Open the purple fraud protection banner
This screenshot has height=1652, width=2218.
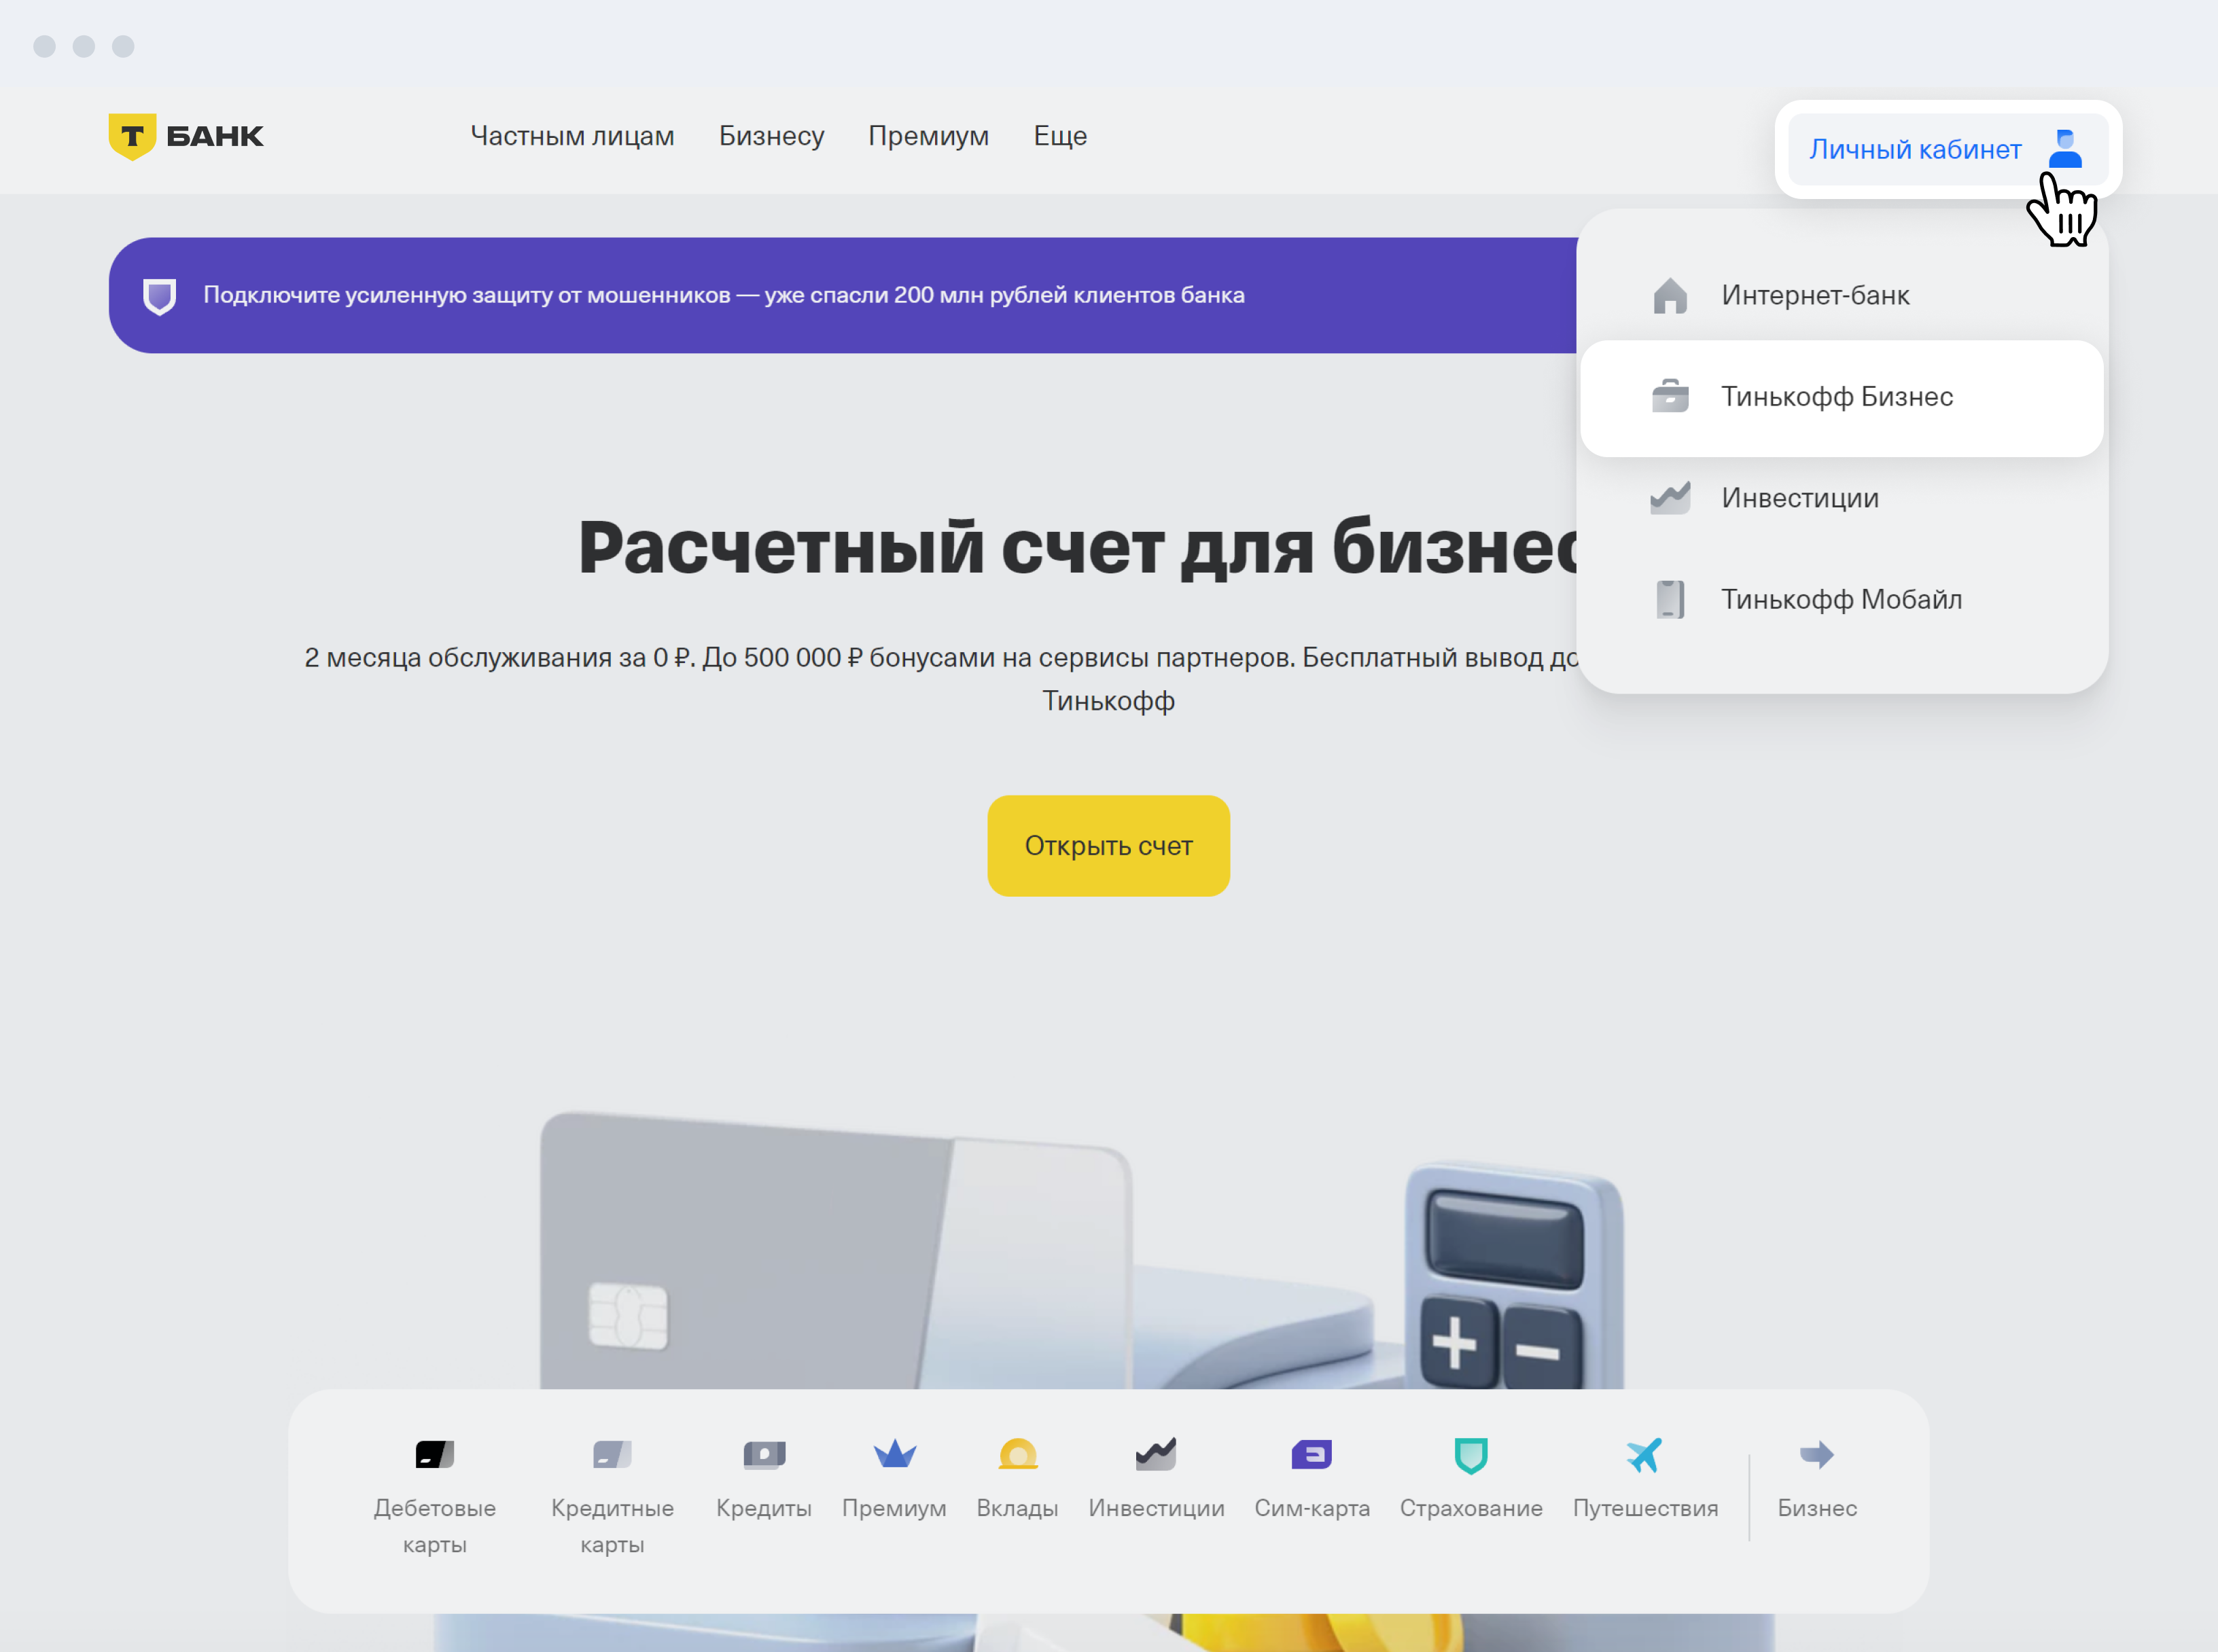point(843,296)
